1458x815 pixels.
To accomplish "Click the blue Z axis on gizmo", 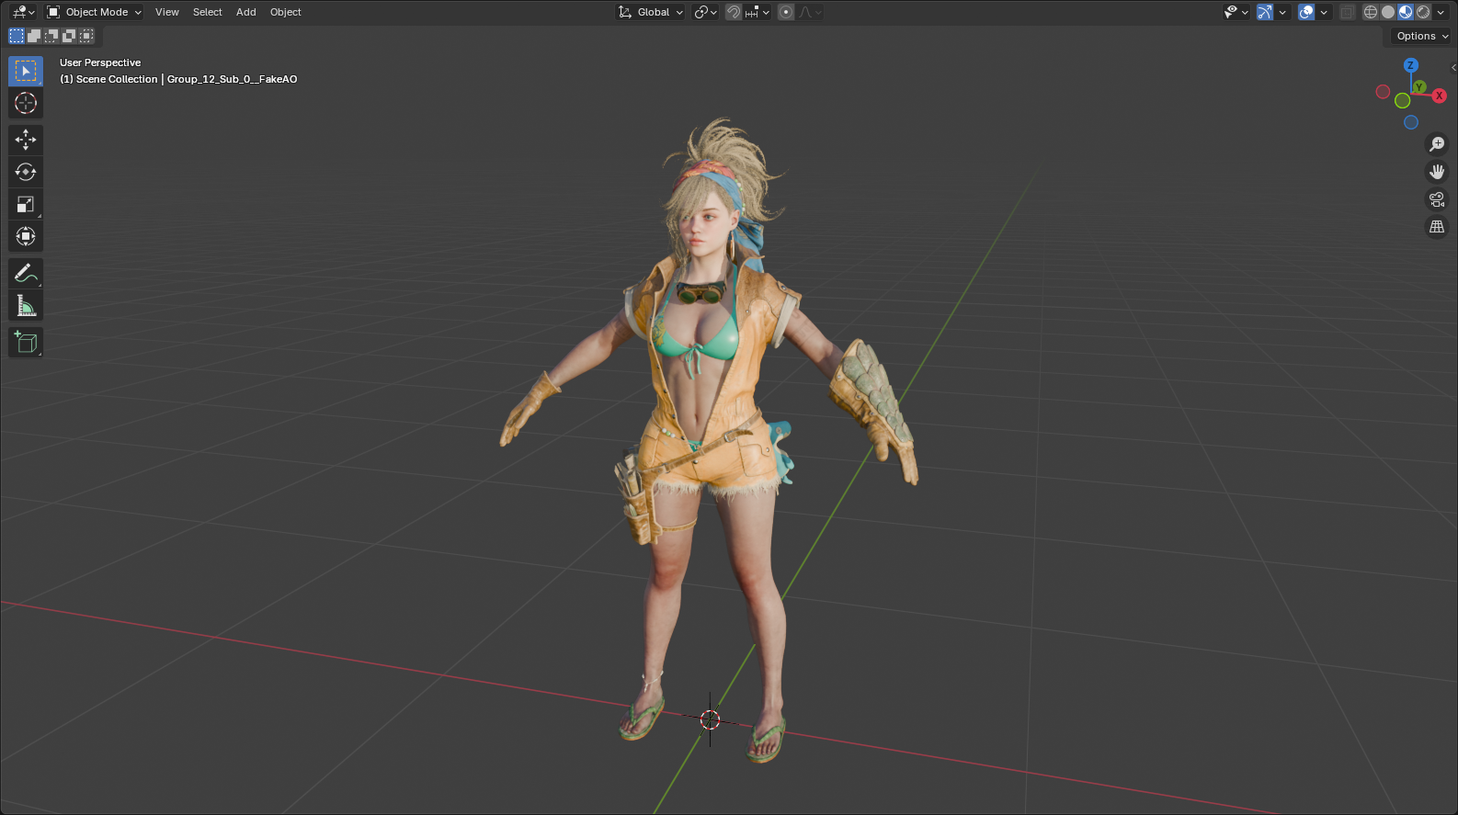I will (x=1411, y=65).
